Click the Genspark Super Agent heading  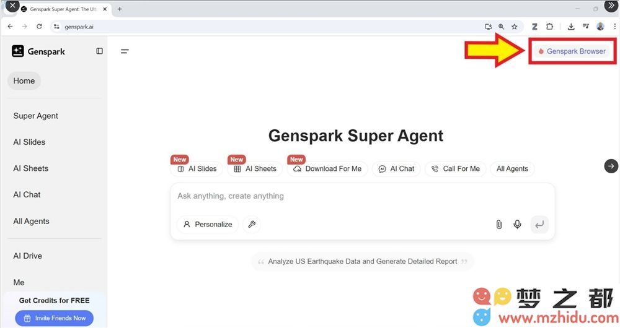(x=356, y=136)
